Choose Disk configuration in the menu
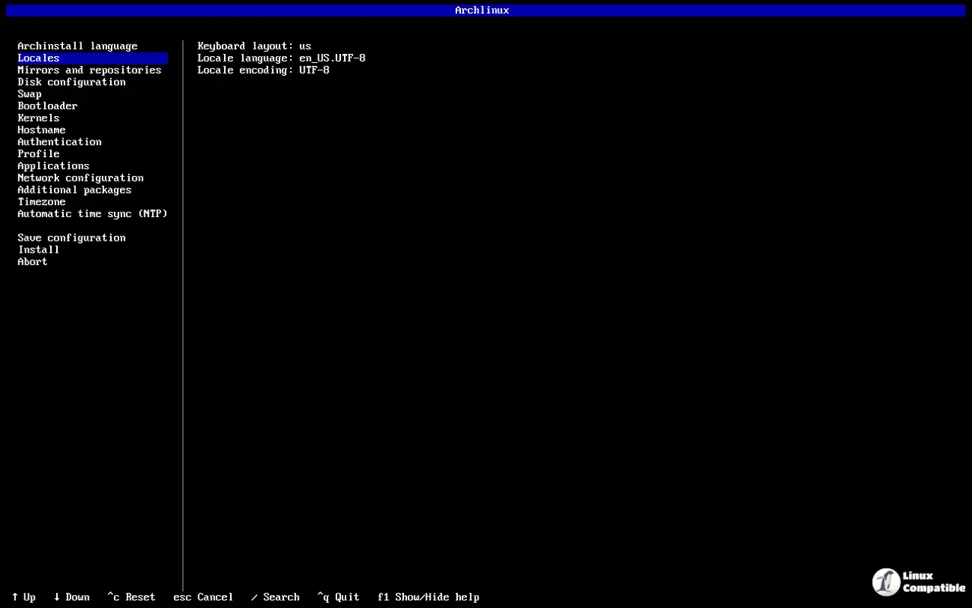The width and height of the screenshot is (972, 608). coord(71,82)
